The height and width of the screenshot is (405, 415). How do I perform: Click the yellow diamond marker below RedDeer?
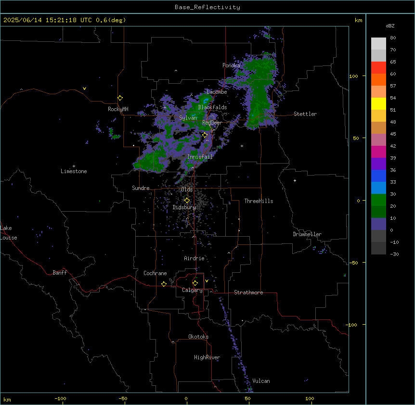(205, 135)
